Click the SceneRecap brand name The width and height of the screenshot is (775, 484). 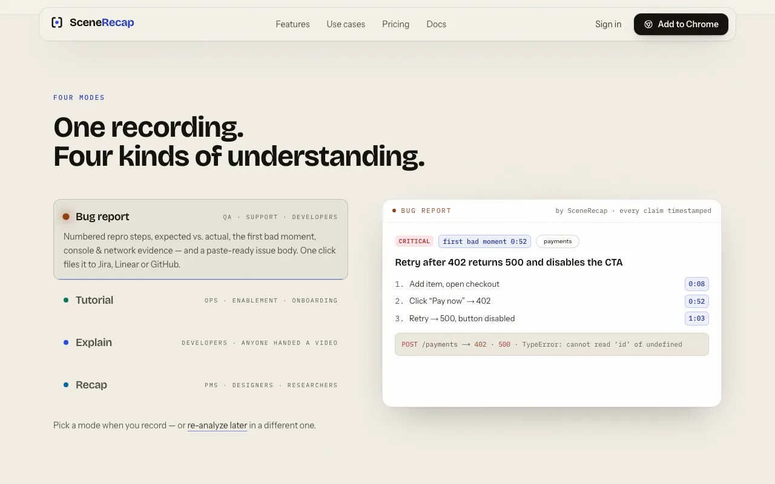[x=102, y=23]
